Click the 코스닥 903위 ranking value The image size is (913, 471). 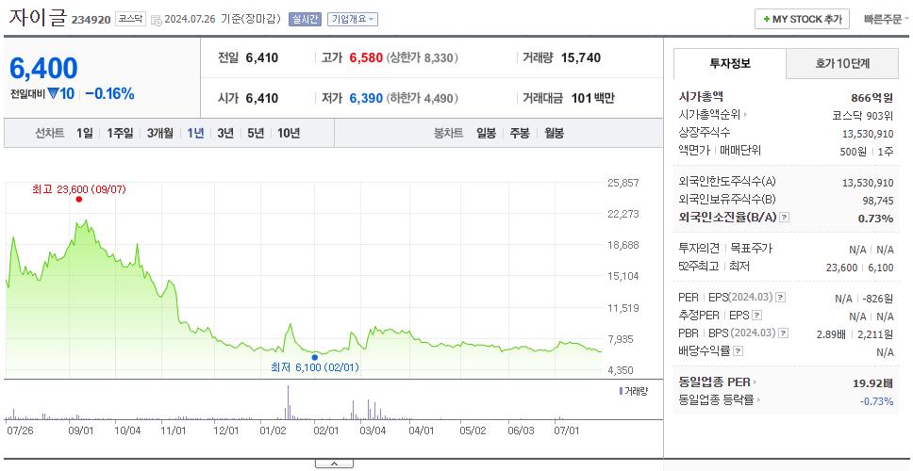click(x=863, y=115)
